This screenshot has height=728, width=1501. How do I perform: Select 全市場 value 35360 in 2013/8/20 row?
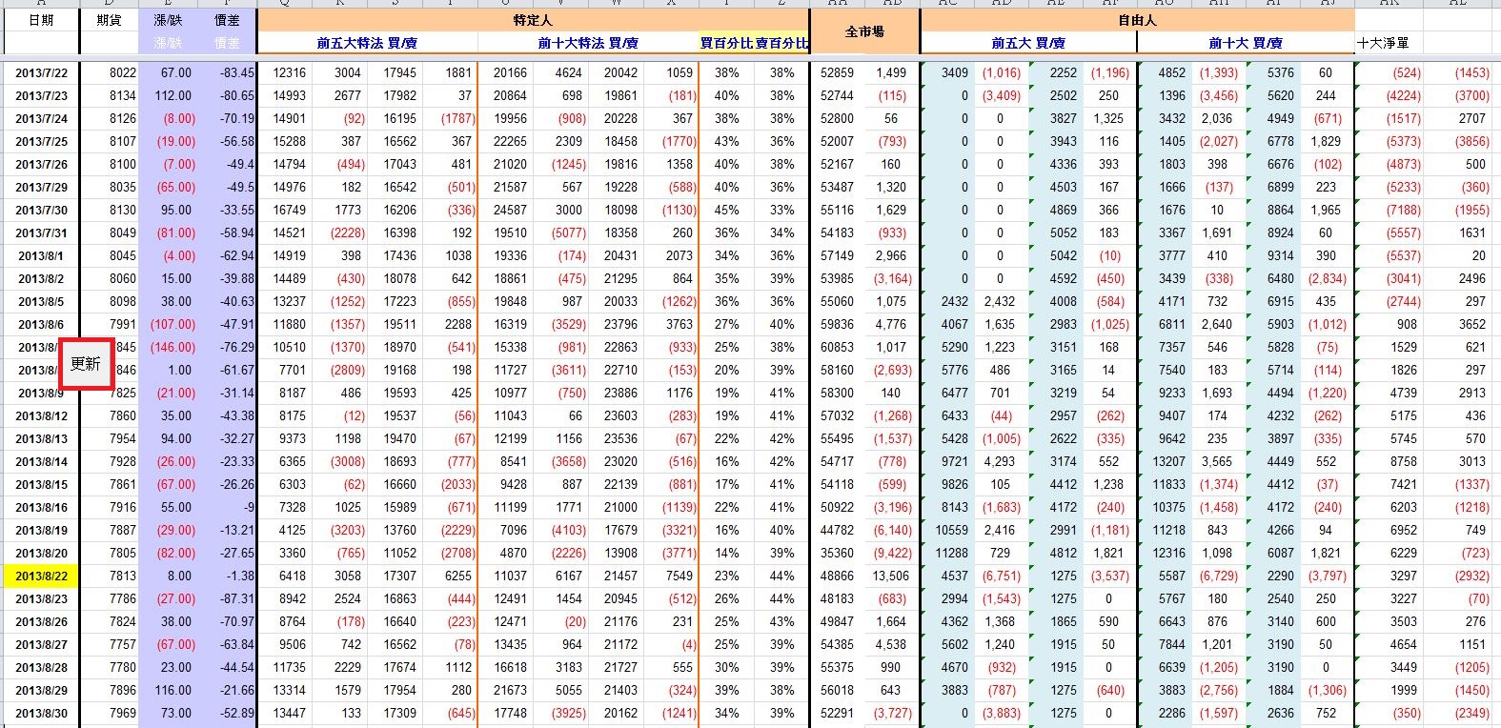coord(838,553)
